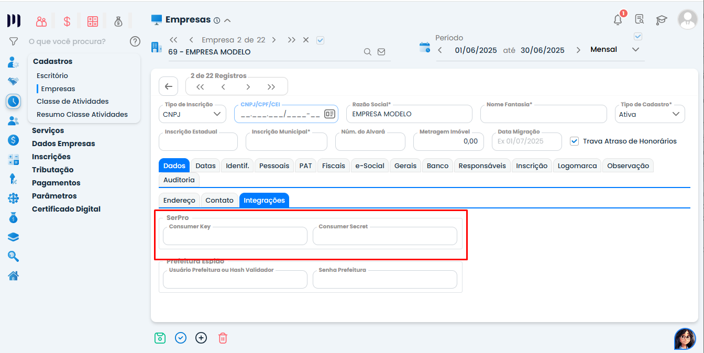The width and height of the screenshot is (704, 353).
Task: Open Classe de Atividades menu item
Action: 73,101
